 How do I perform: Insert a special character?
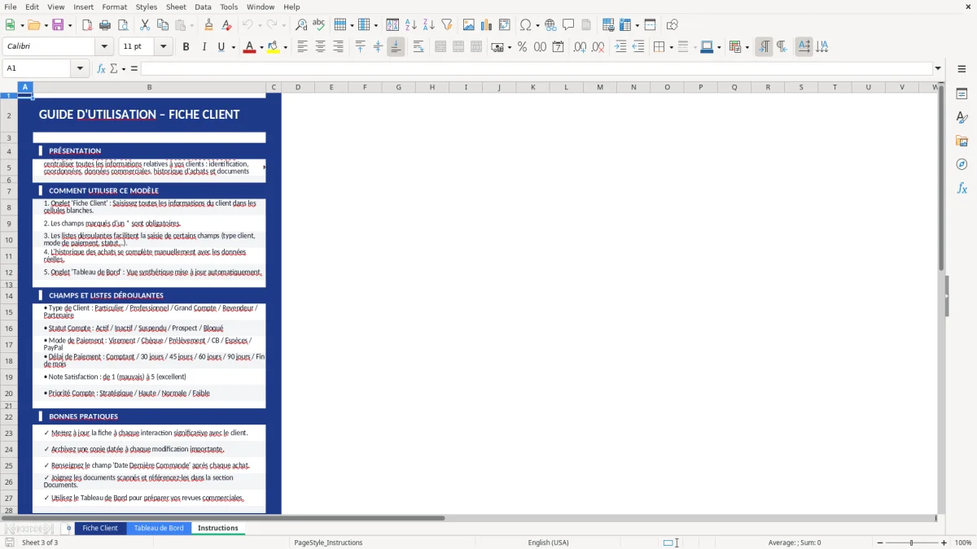tap(527, 24)
